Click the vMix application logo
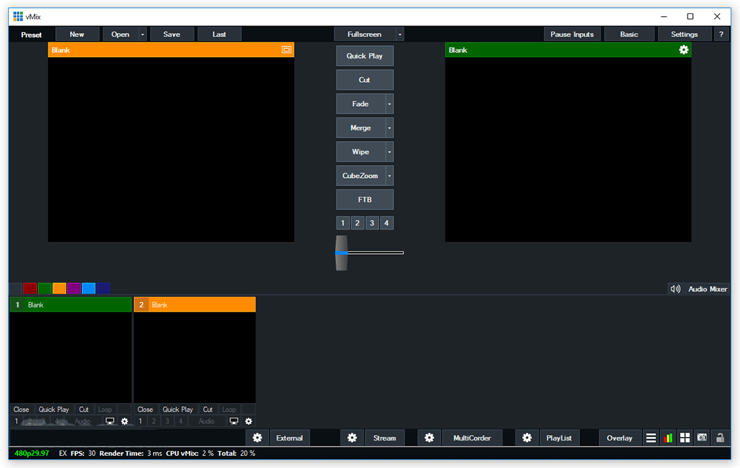This screenshot has height=468, width=740. pos(18,17)
